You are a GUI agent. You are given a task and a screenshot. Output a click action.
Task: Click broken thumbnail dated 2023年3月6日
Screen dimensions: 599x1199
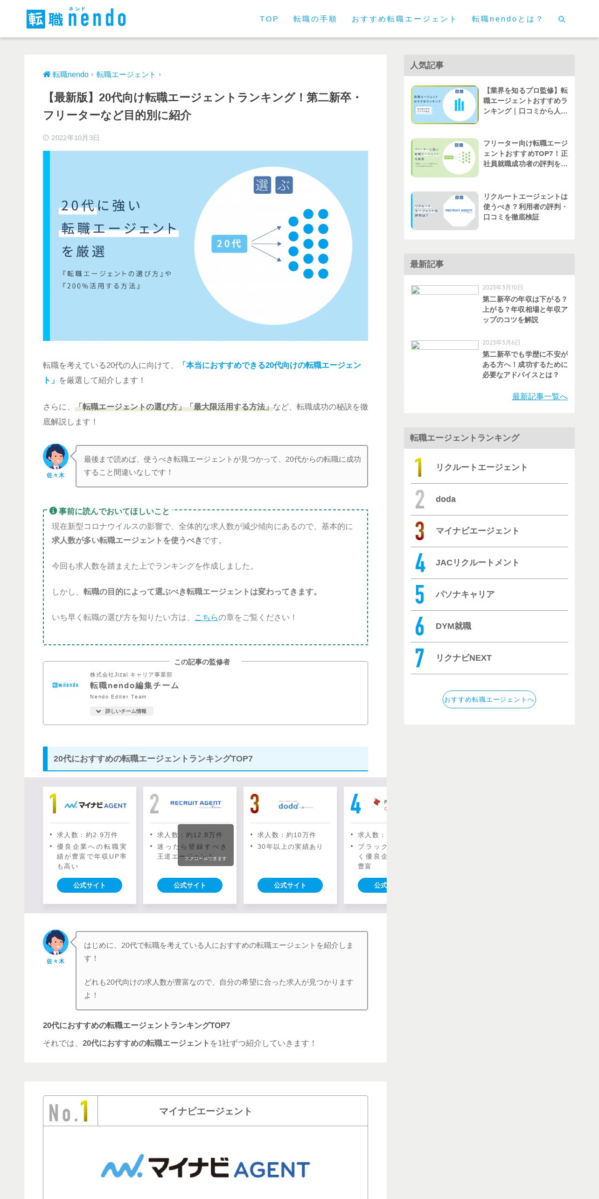(x=445, y=345)
